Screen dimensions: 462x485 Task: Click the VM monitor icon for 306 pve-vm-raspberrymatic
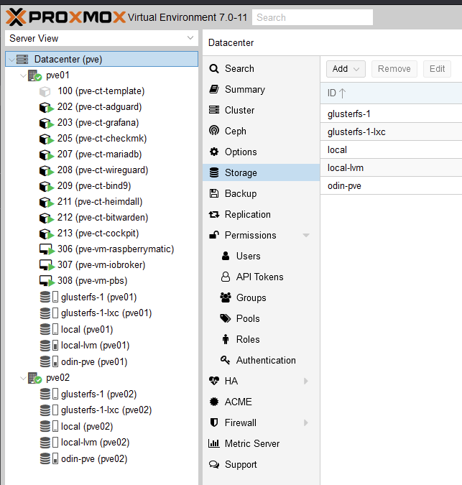point(47,249)
